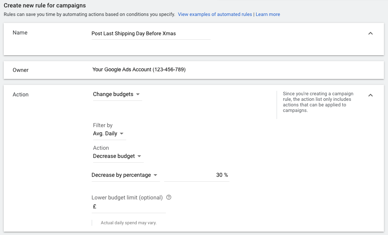
Task: Click the Owner section label
Action: click(20, 70)
